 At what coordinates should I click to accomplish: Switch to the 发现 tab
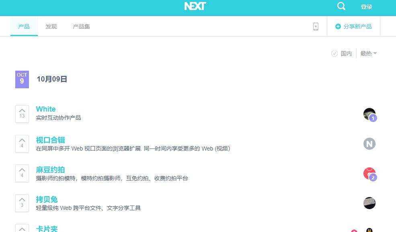pos(51,26)
